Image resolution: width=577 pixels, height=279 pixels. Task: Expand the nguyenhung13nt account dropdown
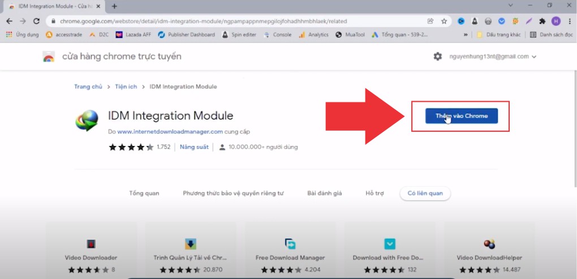point(493,57)
